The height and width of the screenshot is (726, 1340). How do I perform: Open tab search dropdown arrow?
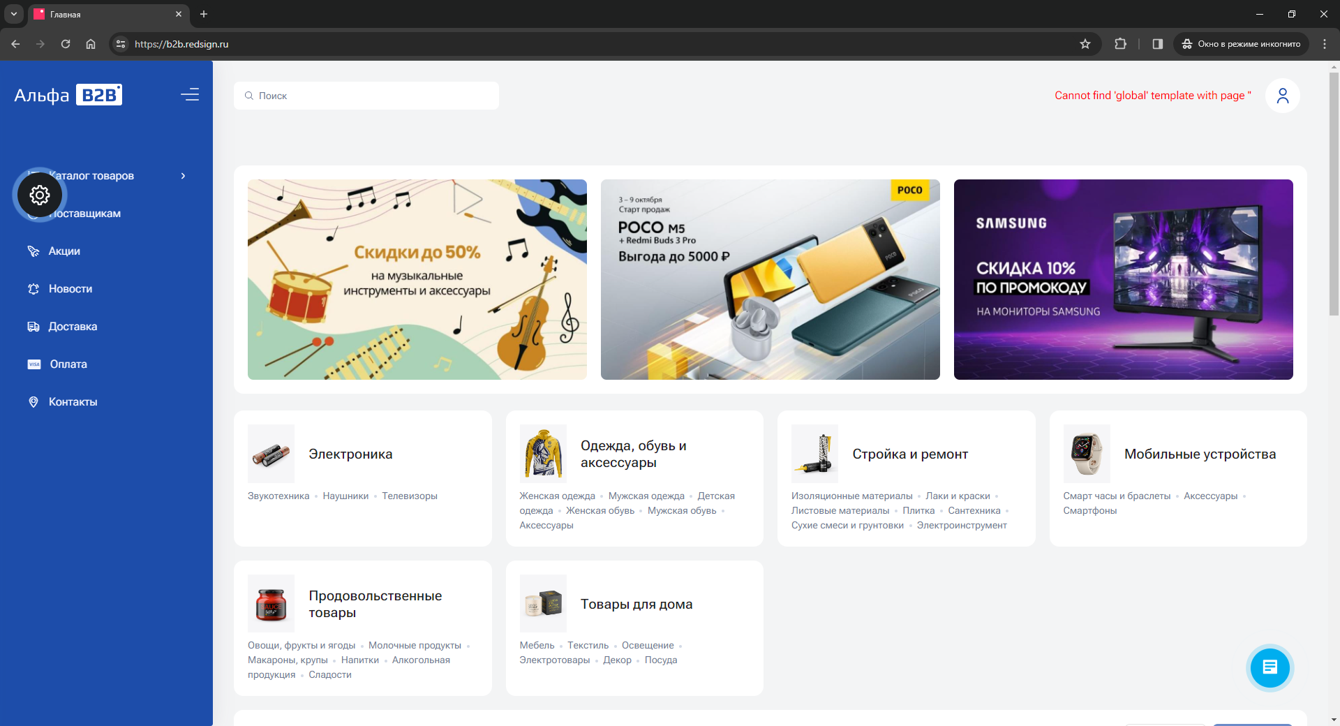[x=13, y=14]
